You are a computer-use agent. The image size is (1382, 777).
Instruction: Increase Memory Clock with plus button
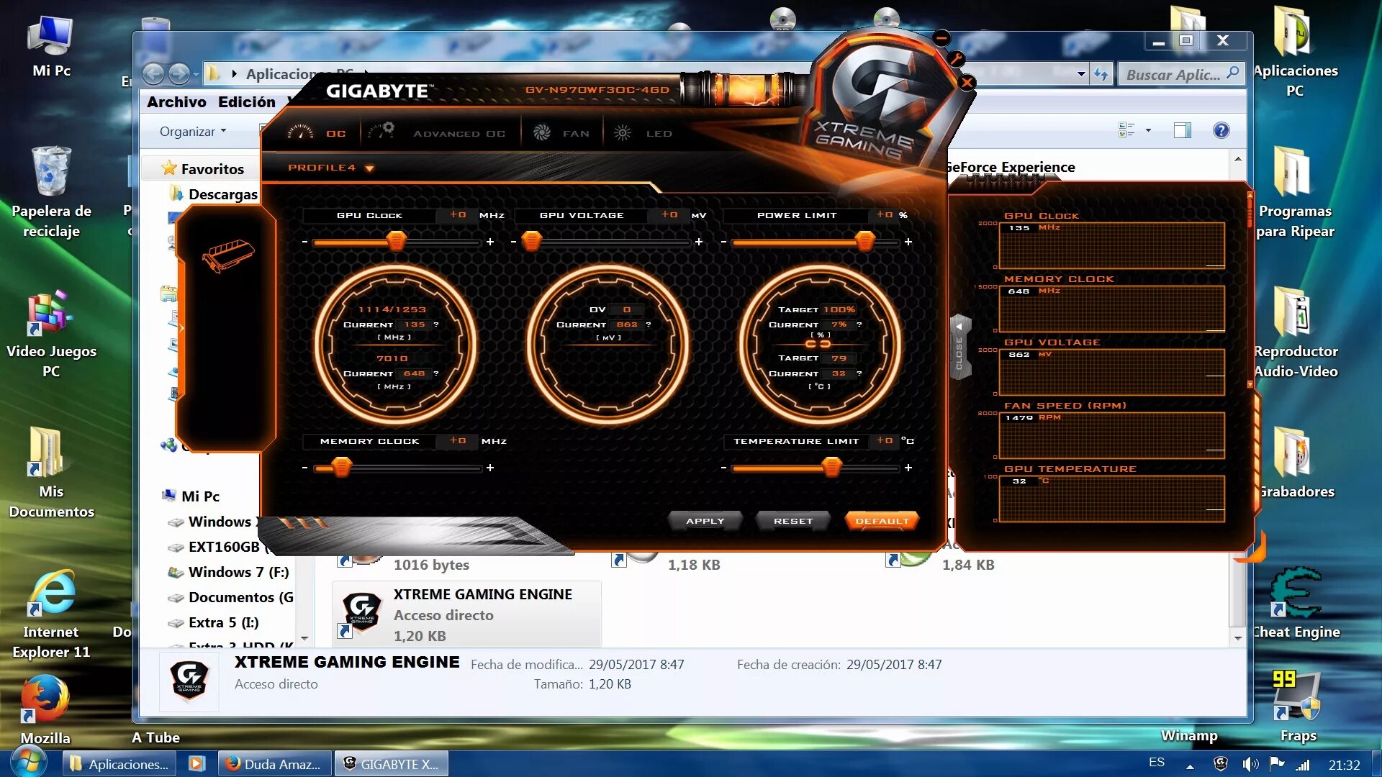coord(490,468)
